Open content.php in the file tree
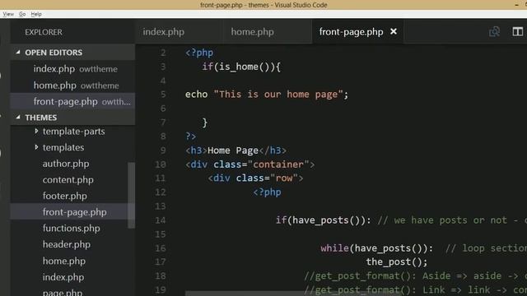527x296 pixels. coord(68,180)
